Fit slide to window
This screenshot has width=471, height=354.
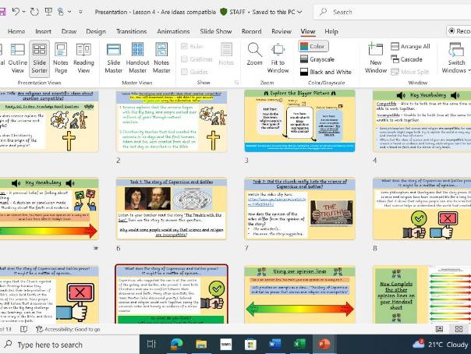[278, 58]
